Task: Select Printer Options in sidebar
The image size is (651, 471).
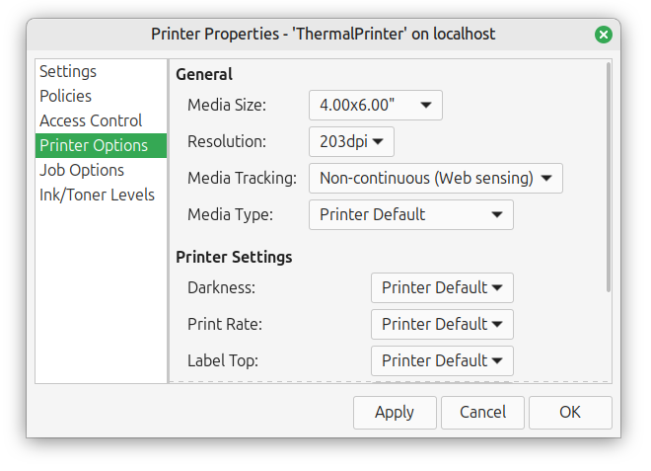Action: coord(94,146)
